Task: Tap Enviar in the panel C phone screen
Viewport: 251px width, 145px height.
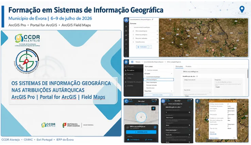Action: click(154, 101)
